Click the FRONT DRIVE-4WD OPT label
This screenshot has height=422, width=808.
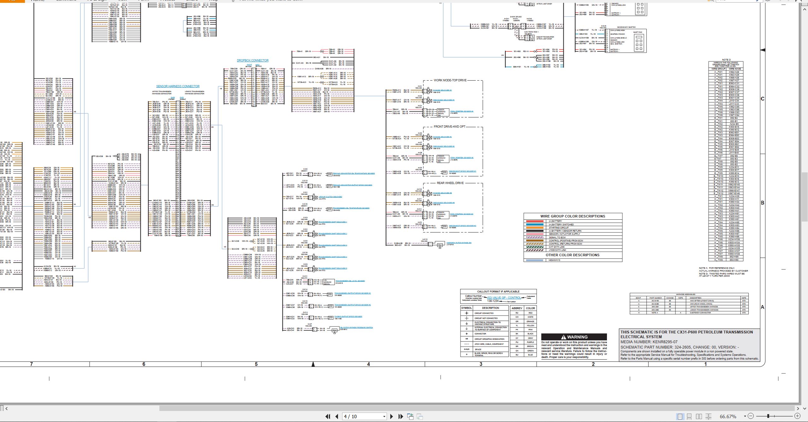coord(449,127)
